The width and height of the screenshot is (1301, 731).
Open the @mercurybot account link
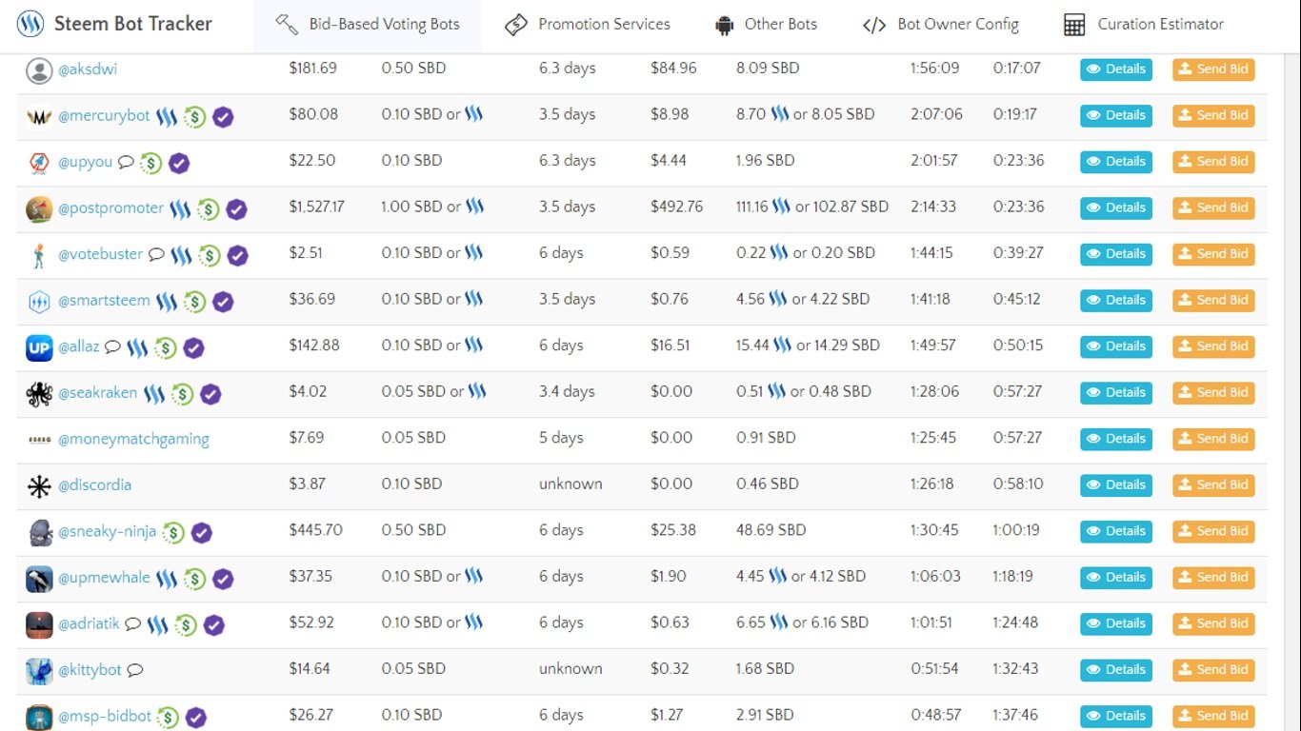tap(104, 115)
